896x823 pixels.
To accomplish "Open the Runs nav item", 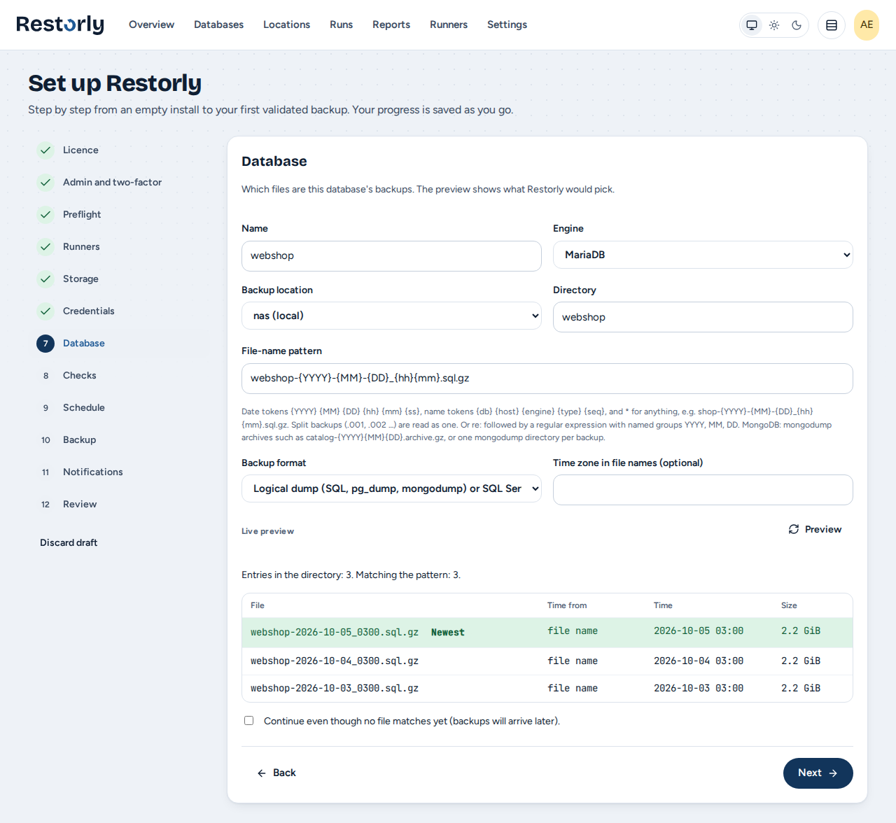I will (x=341, y=24).
